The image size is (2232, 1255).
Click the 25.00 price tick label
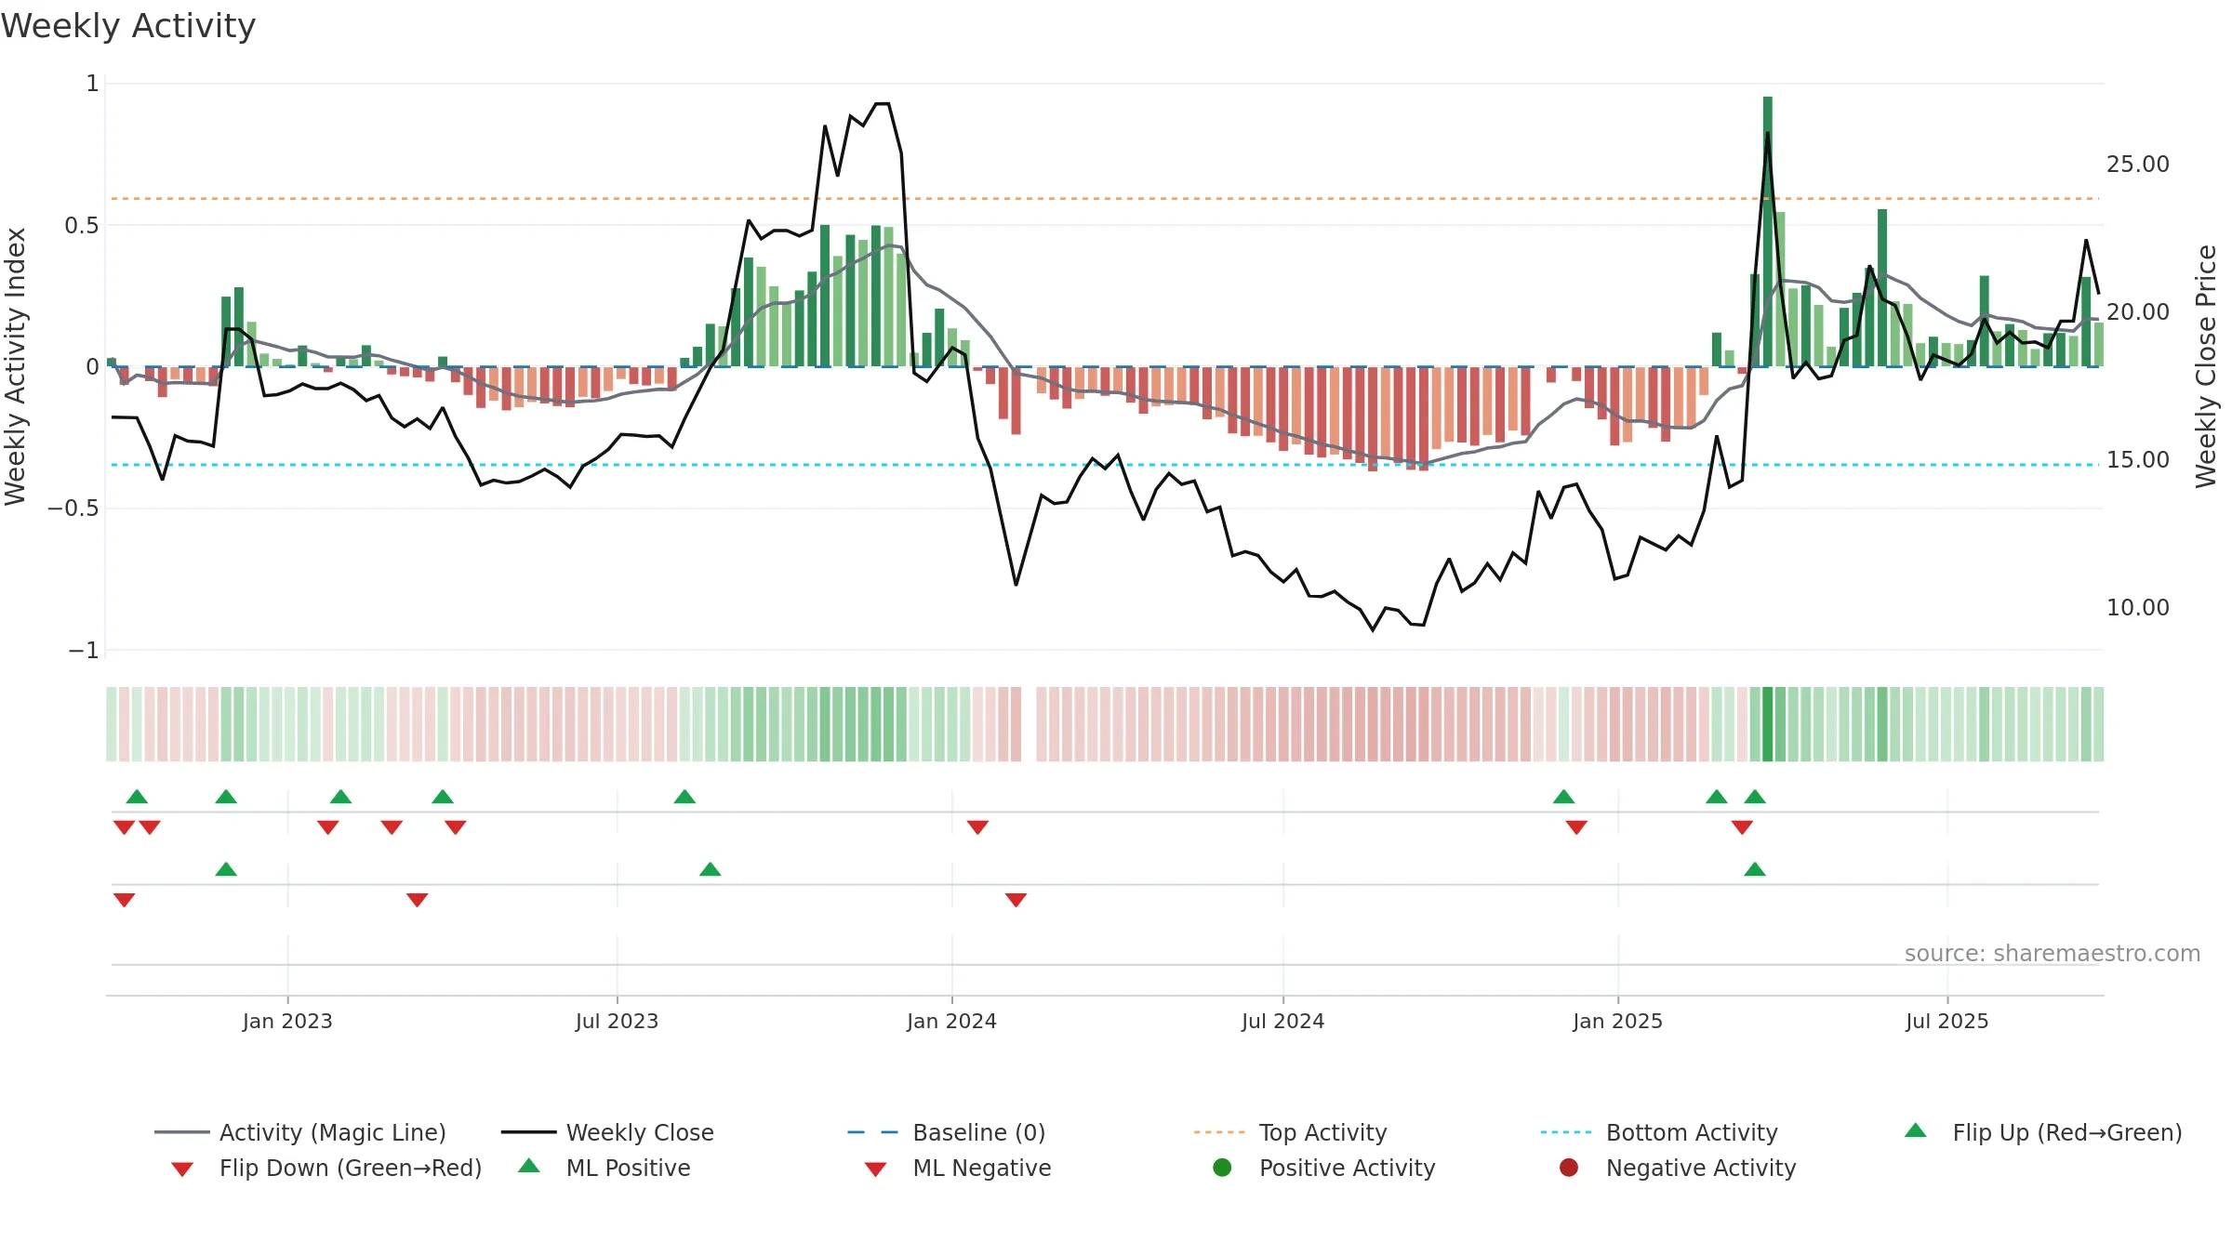click(x=2137, y=164)
